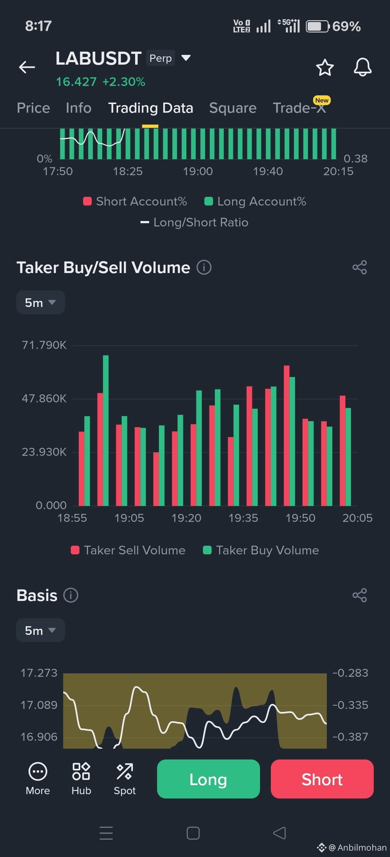Viewport: 390px width, 857px height.
Task: Open Taker Buy/Sell Volume info icon
Action: [204, 268]
